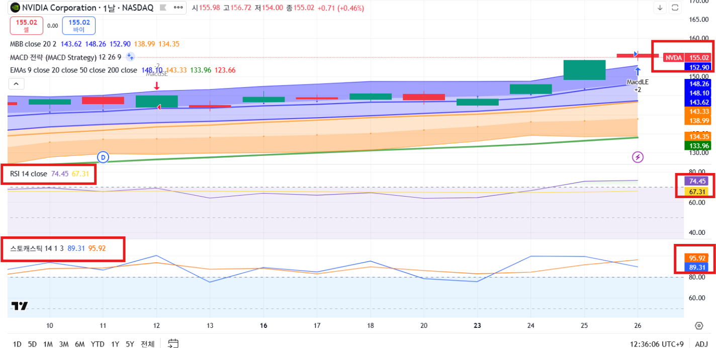Click the high value 고156.72
716x348 pixels.
(x=237, y=8)
